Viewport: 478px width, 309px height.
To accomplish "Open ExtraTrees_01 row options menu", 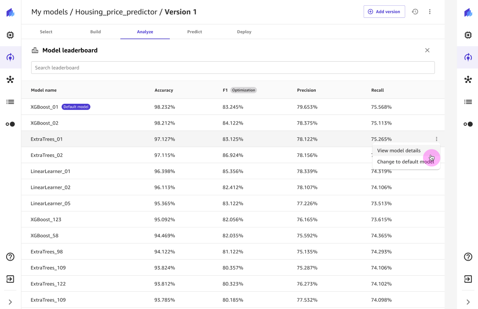I will point(436,139).
